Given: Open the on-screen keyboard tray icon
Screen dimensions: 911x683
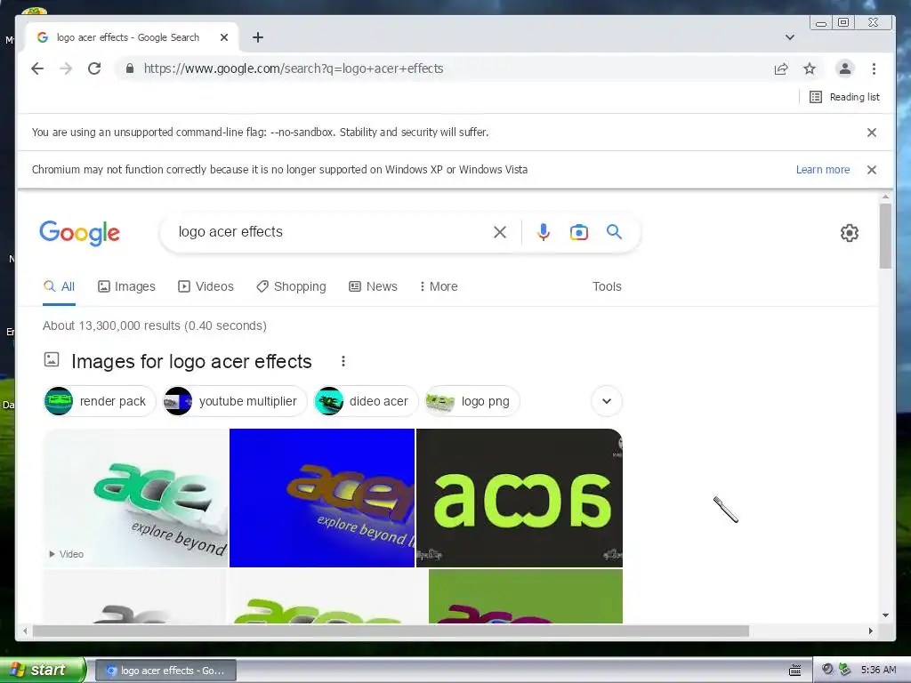Looking at the screenshot, I should coord(794,671).
